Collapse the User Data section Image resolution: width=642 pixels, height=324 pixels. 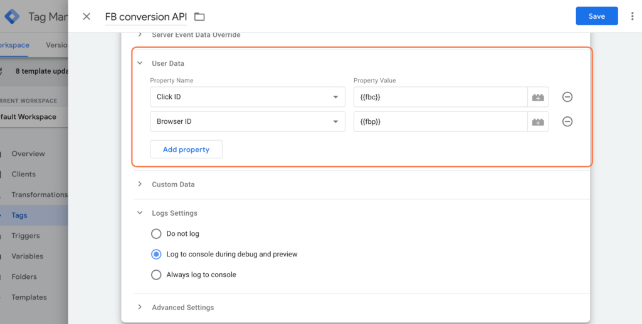click(x=140, y=63)
